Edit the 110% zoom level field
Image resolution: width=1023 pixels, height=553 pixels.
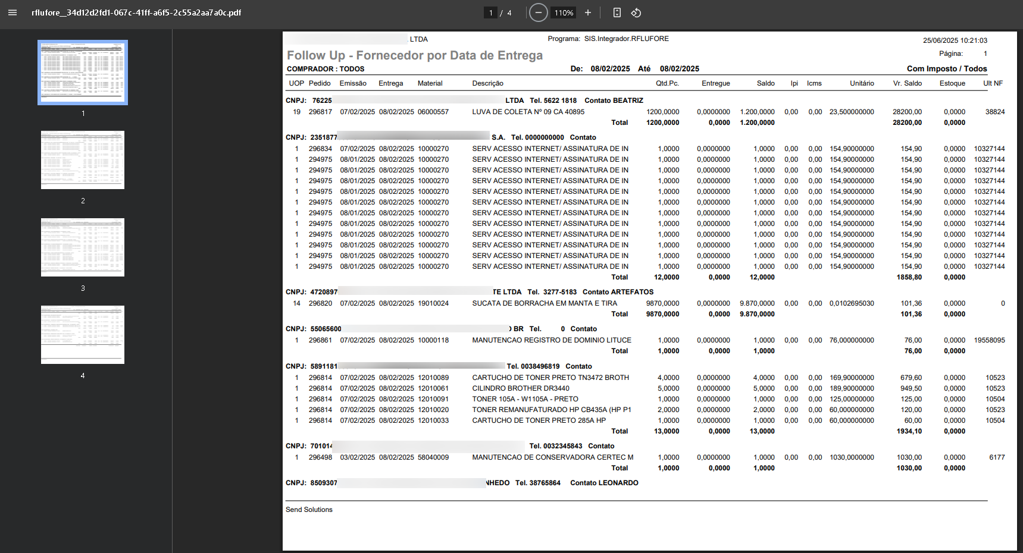564,12
